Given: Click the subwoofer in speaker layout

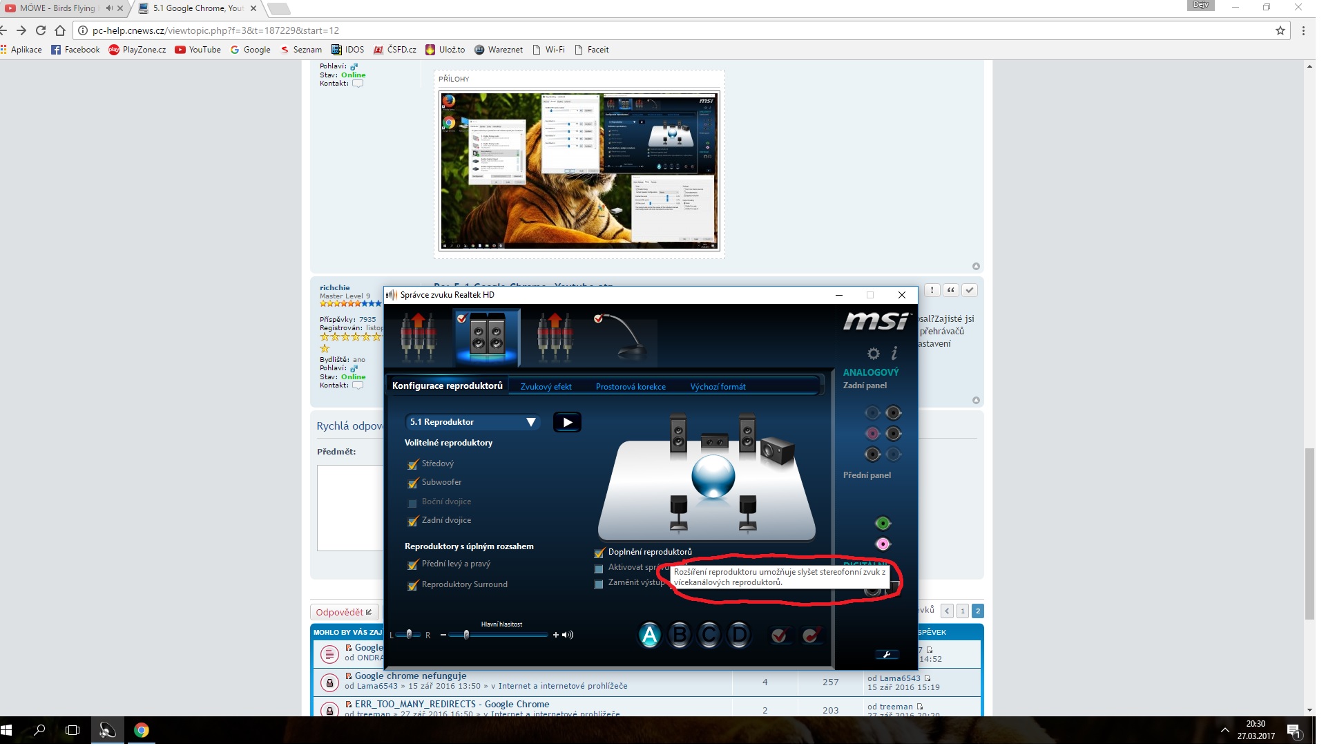Looking at the screenshot, I should click(x=778, y=450).
